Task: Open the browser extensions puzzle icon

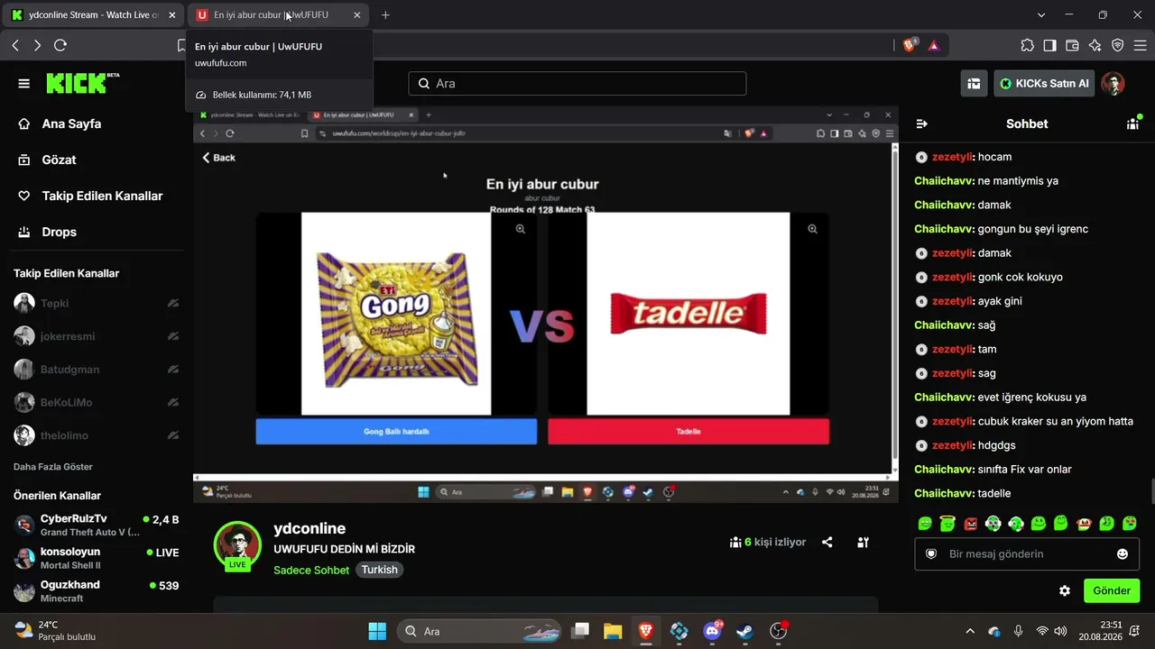Action: pos(1027,45)
